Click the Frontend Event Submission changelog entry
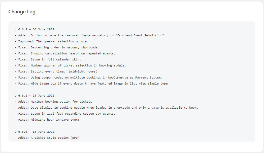 (90, 35)
